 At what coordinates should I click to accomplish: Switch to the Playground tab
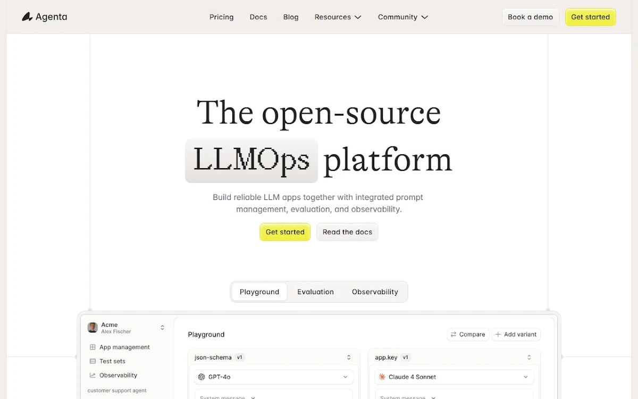click(259, 292)
